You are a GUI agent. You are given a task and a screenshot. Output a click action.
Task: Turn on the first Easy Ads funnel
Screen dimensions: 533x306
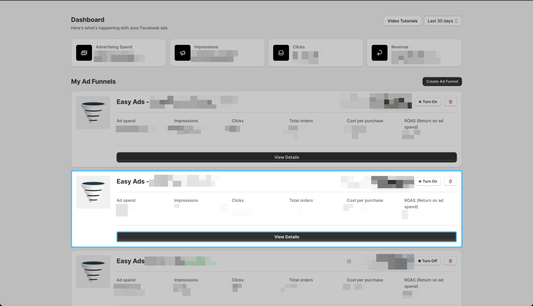pyautogui.click(x=428, y=102)
